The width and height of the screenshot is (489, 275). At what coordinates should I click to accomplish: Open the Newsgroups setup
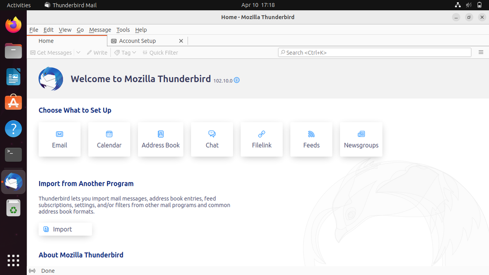click(x=361, y=139)
